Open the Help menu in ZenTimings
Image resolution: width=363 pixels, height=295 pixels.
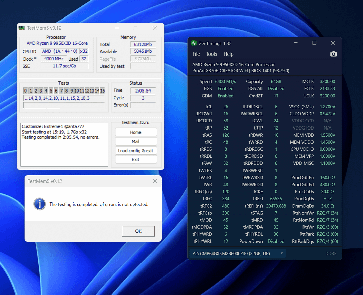click(228, 54)
